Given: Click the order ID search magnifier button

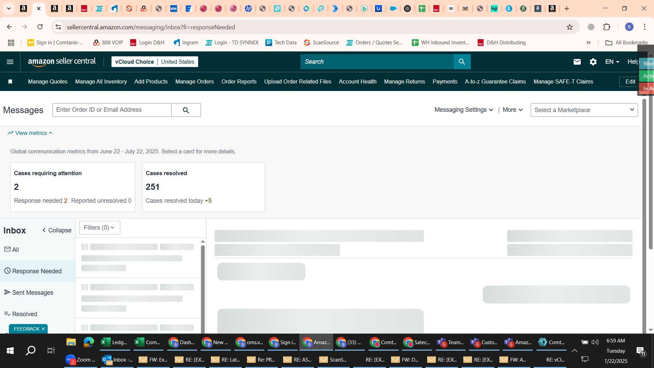Looking at the screenshot, I should pos(186,110).
